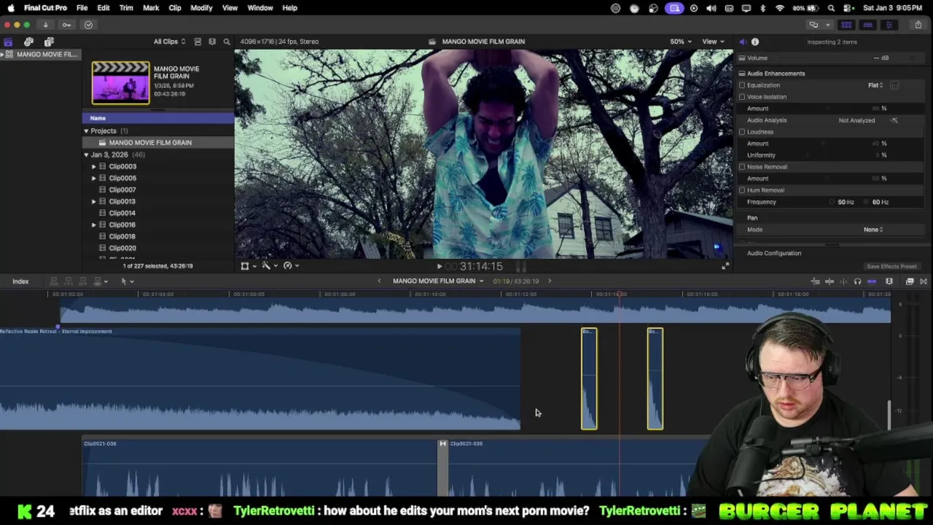The height and width of the screenshot is (525, 933).
Task: Open the Mark menu
Action: [151, 8]
